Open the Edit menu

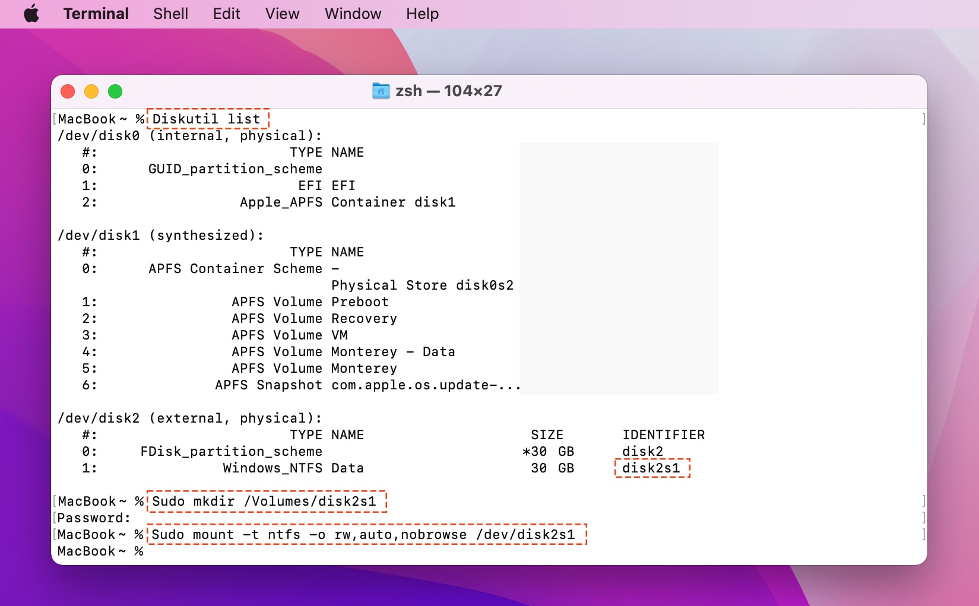coord(226,13)
